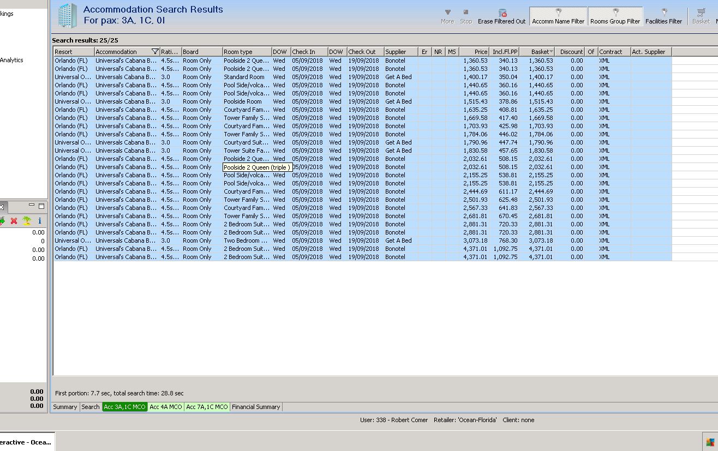Viewport: 718px width, 451px height.
Task: Maximize the left side panel
Action: point(41,206)
